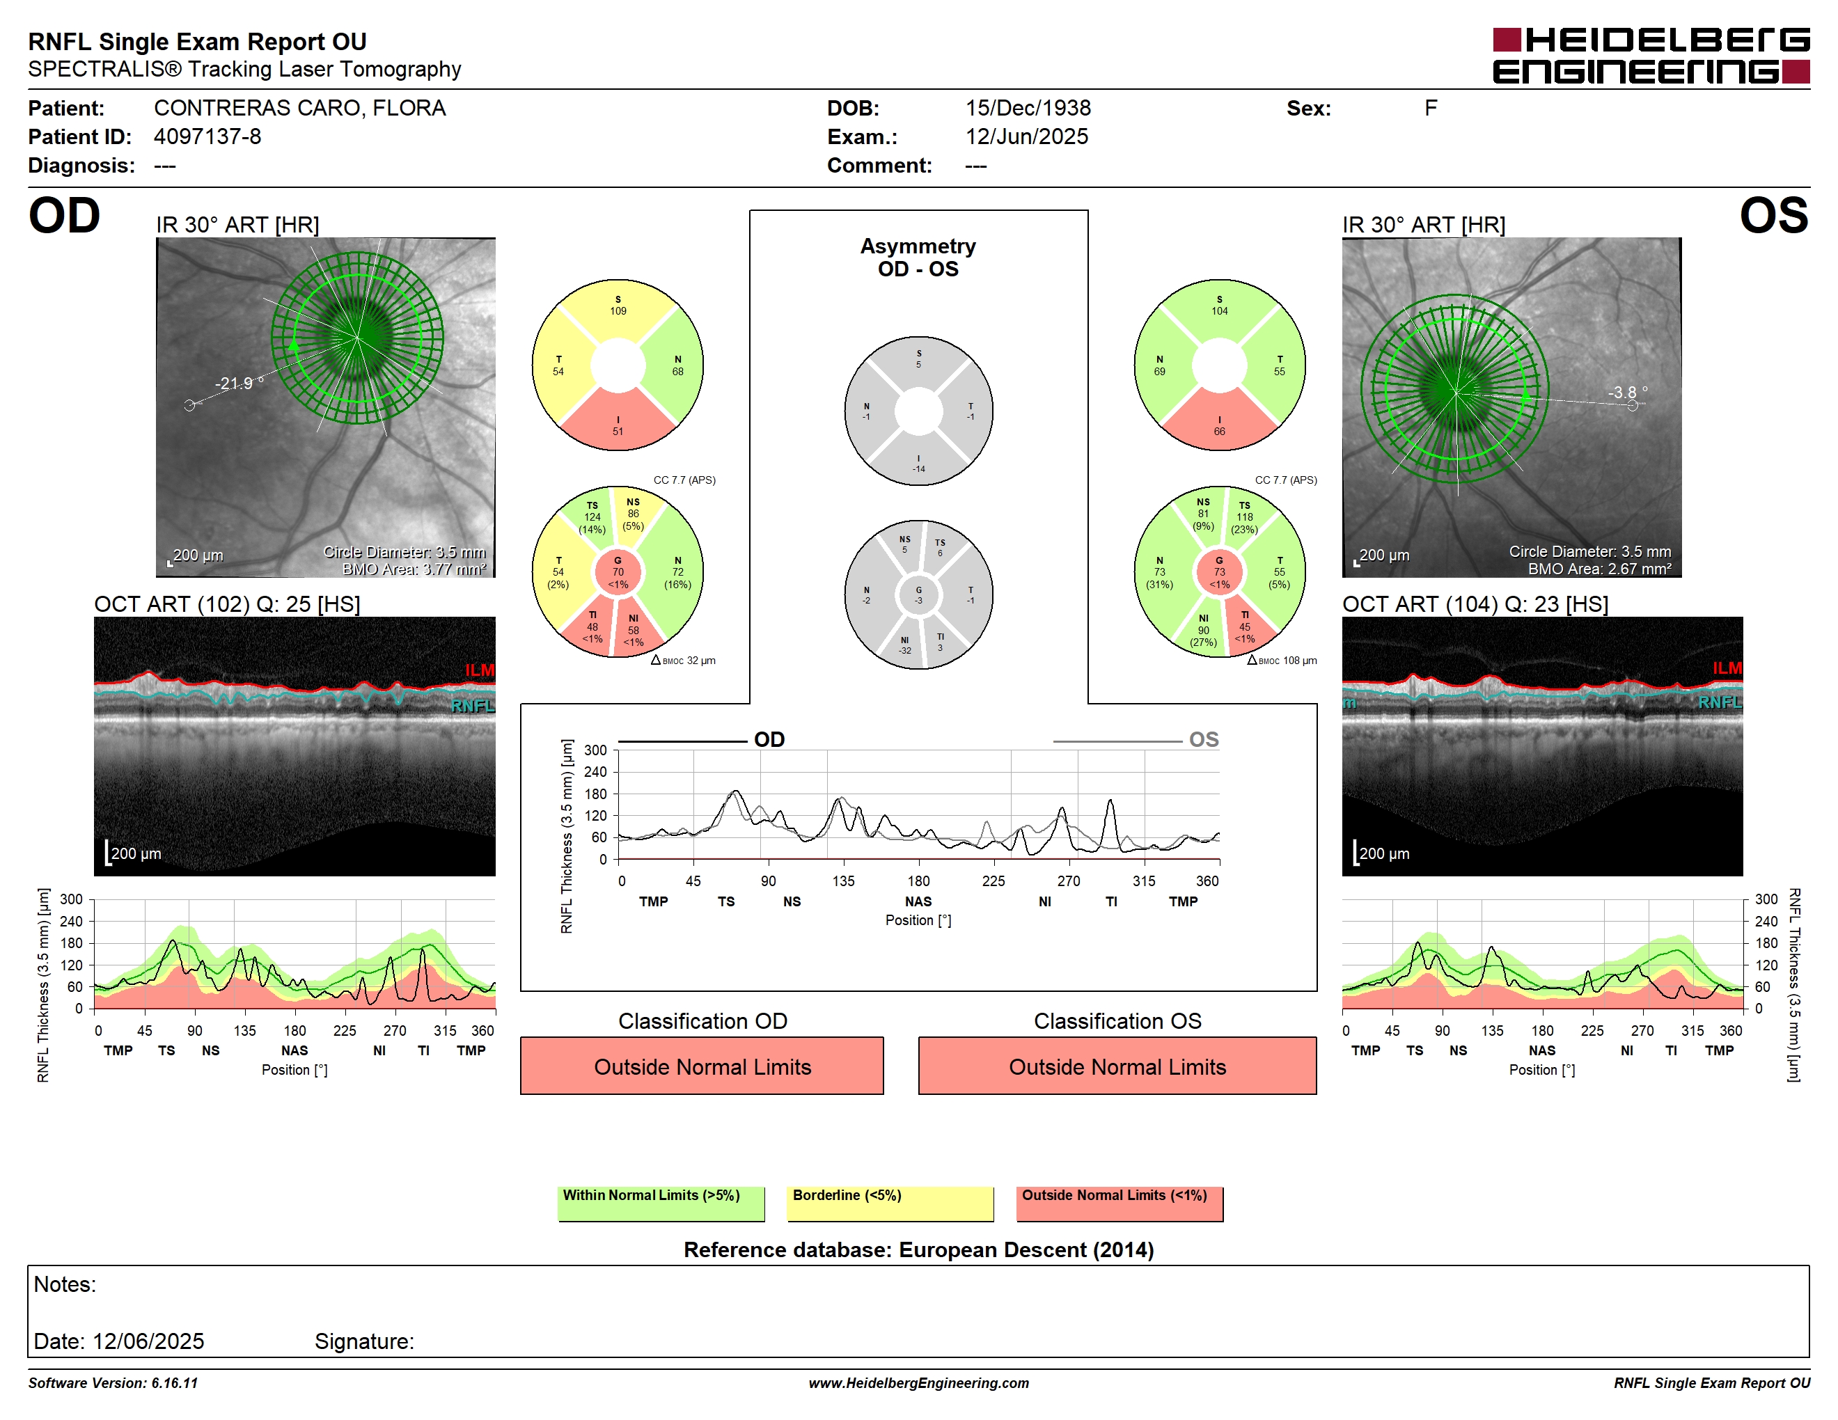The width and height of the screenshot is (1838, 1420).
Task: Click the DOB value 15/Dec/1938
Action: tap(1028, 108)
